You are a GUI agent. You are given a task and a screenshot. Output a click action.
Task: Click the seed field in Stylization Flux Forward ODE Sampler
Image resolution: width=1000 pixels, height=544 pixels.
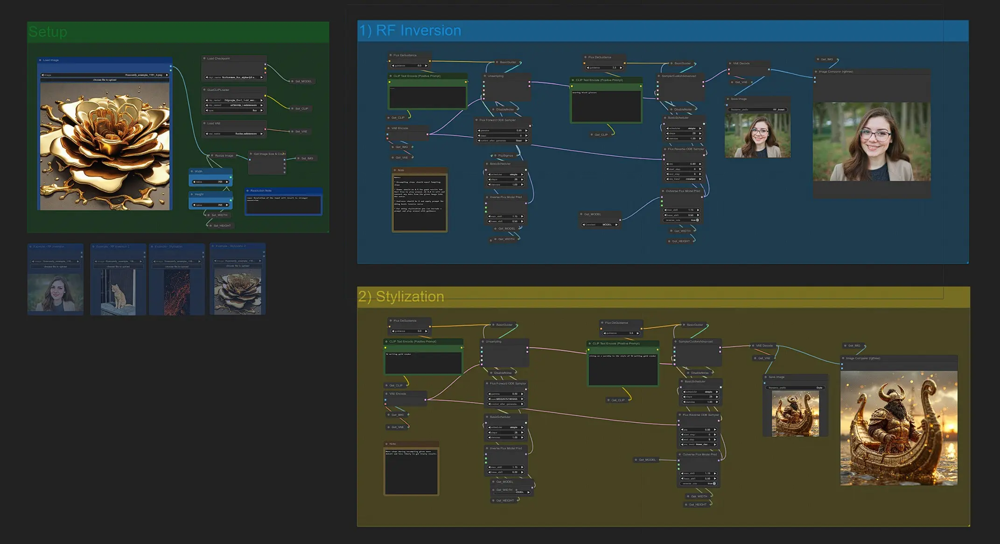pos(506,399)
